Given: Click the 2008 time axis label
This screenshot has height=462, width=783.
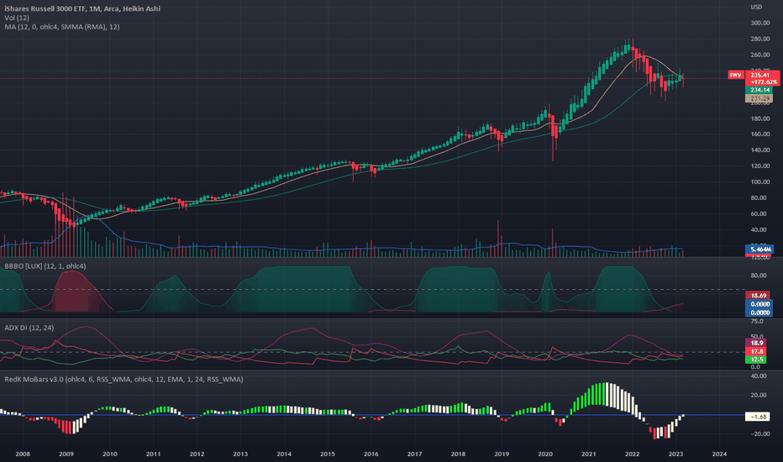Looking at the screenshot, I should [x=23, y=454].
